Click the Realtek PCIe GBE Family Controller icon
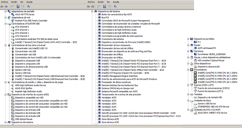The height and width of the screenshot is (128, 242). pos(13,21)
